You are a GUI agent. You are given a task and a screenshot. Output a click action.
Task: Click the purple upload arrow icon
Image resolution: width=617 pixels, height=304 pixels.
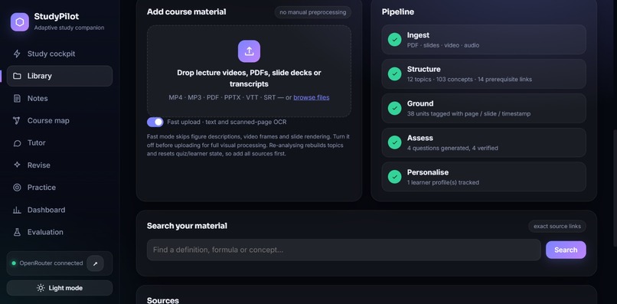(x=249, y=51)
